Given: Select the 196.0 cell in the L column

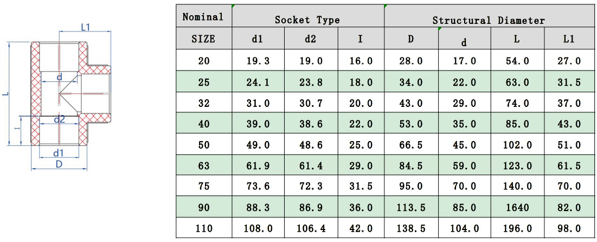Looking at the screenshot, I should [517, 228].
